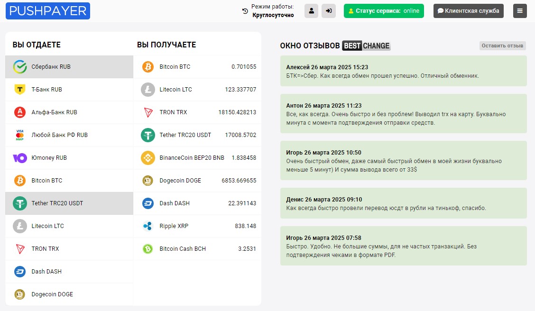The image size is (535, 311).
Task: Click Tether icon in the receive column
Action: 148,135
